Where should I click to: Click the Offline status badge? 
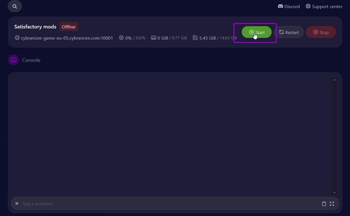pyautogui.click(x=69, y=26)
